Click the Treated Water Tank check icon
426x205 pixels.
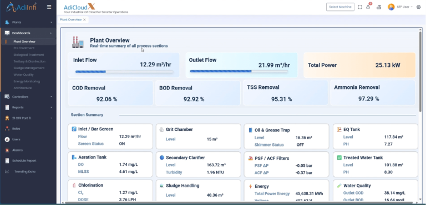tap(339, 157)
